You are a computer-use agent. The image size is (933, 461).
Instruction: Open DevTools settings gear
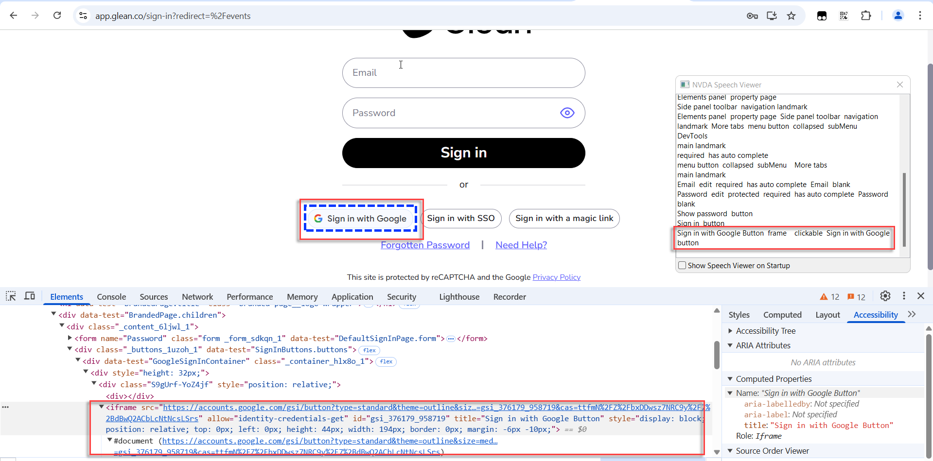click(x=885, y=296)
